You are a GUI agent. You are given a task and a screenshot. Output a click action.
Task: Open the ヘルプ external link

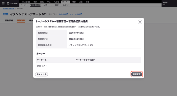coord(65,5)
